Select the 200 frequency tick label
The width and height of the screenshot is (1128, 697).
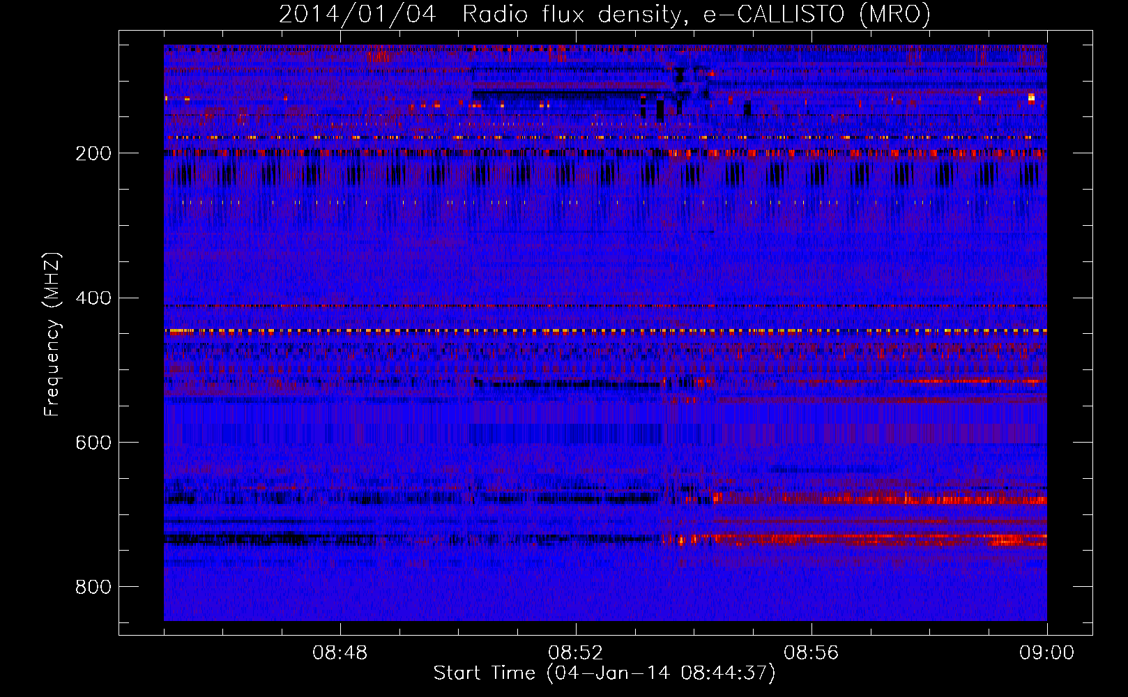click(x=93, y=153)
